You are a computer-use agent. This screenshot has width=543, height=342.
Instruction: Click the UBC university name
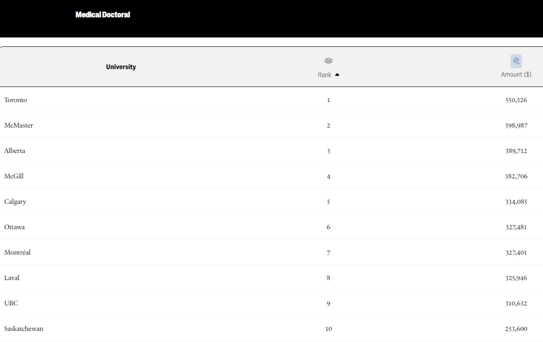point(11,303)
